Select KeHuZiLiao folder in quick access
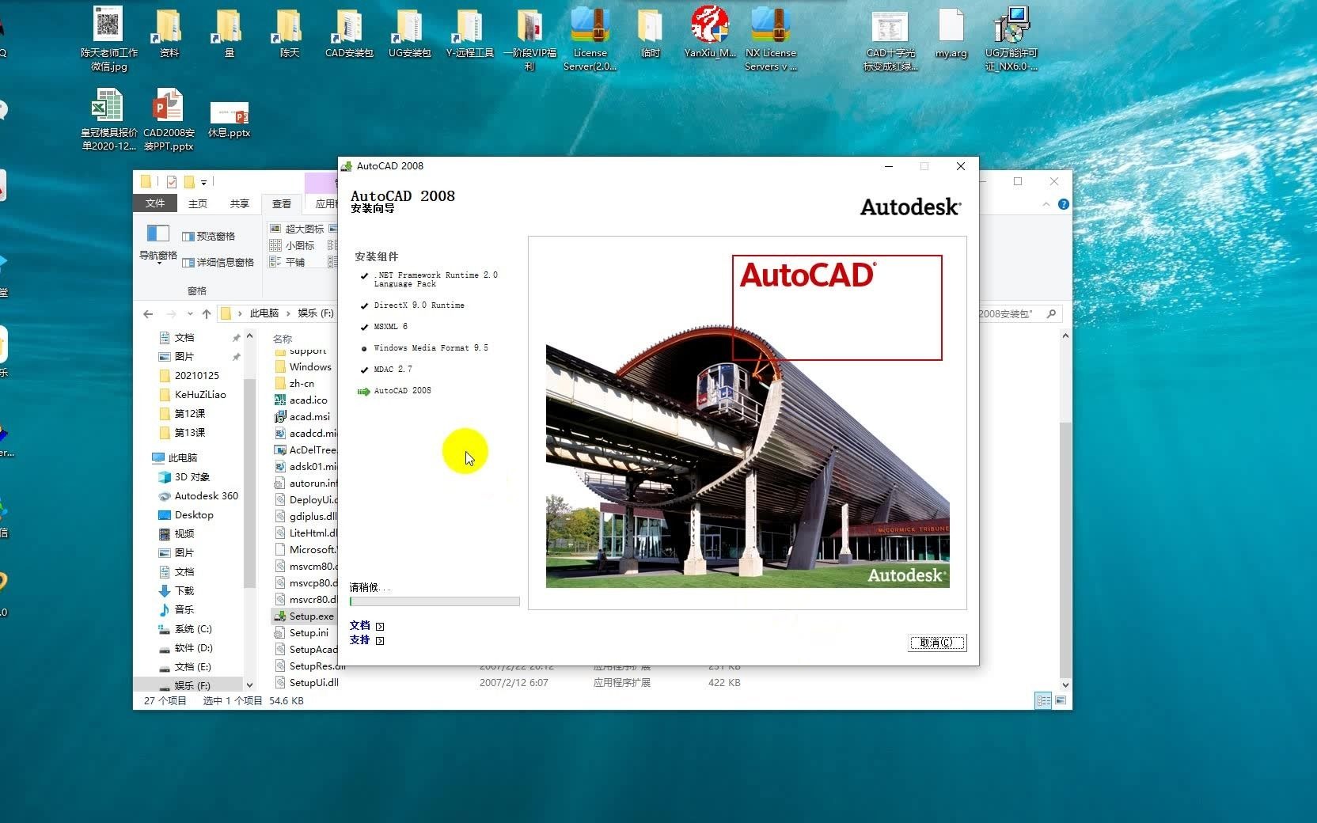Viewport: 1317px width, 823px height. point(192,395)
